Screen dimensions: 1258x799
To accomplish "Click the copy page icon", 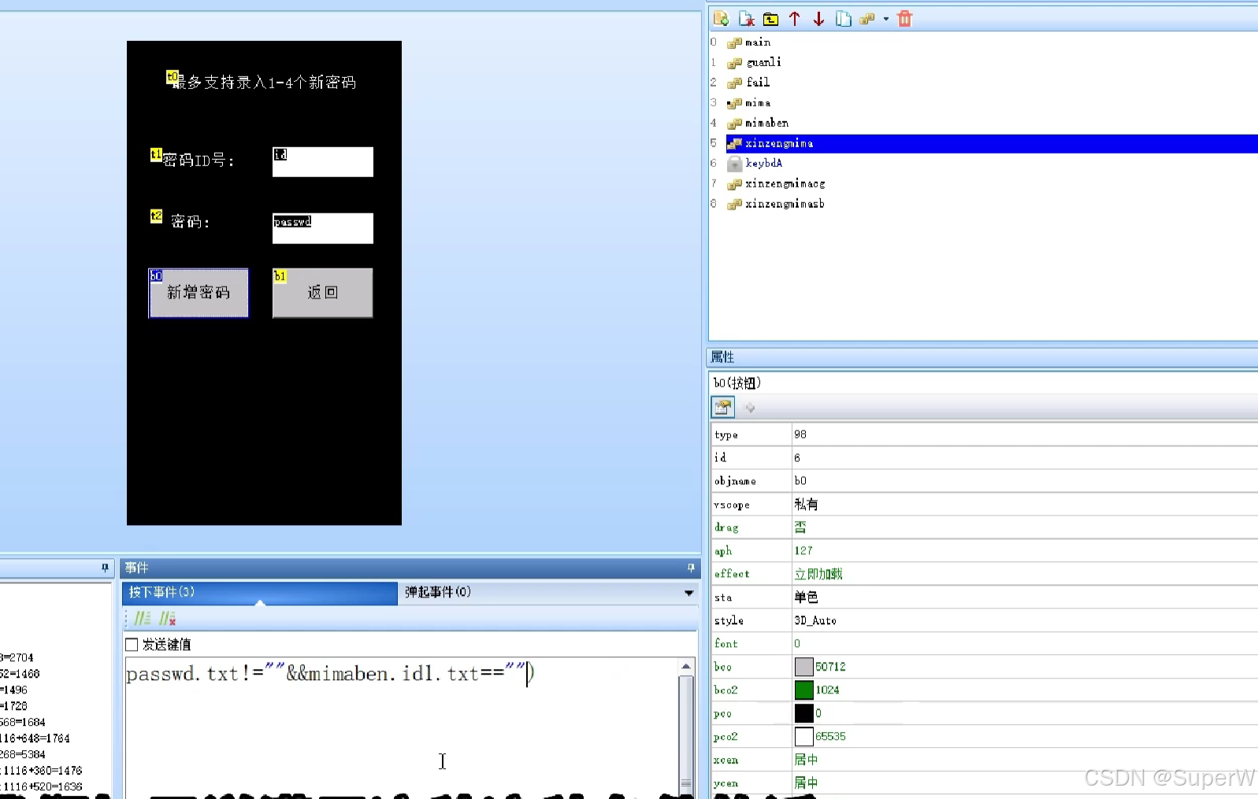I will [844, 19].
